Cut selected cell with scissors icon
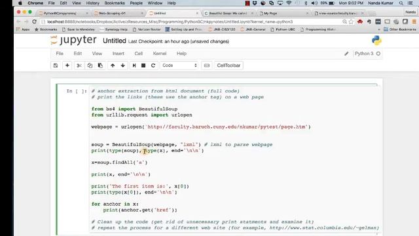 pos(79,66)
